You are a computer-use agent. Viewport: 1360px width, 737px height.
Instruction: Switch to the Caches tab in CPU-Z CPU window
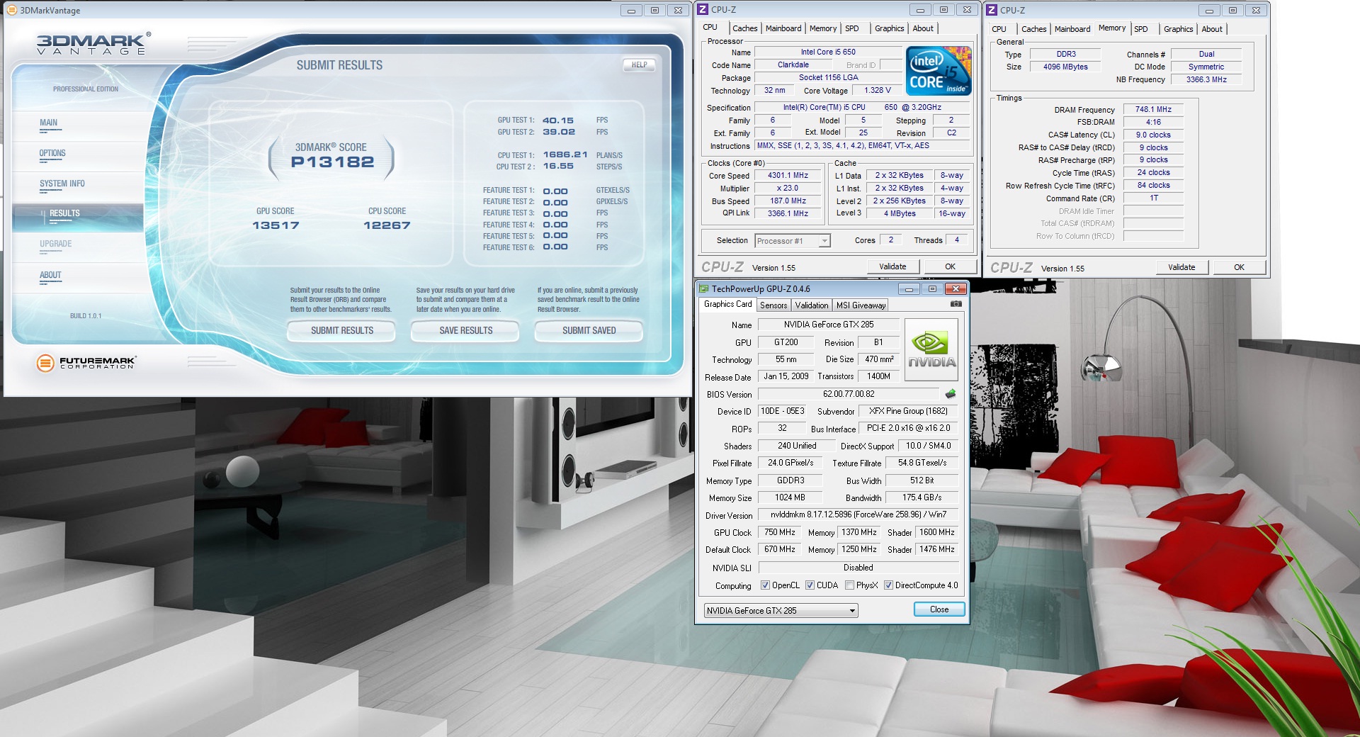(x=744, y=28)
